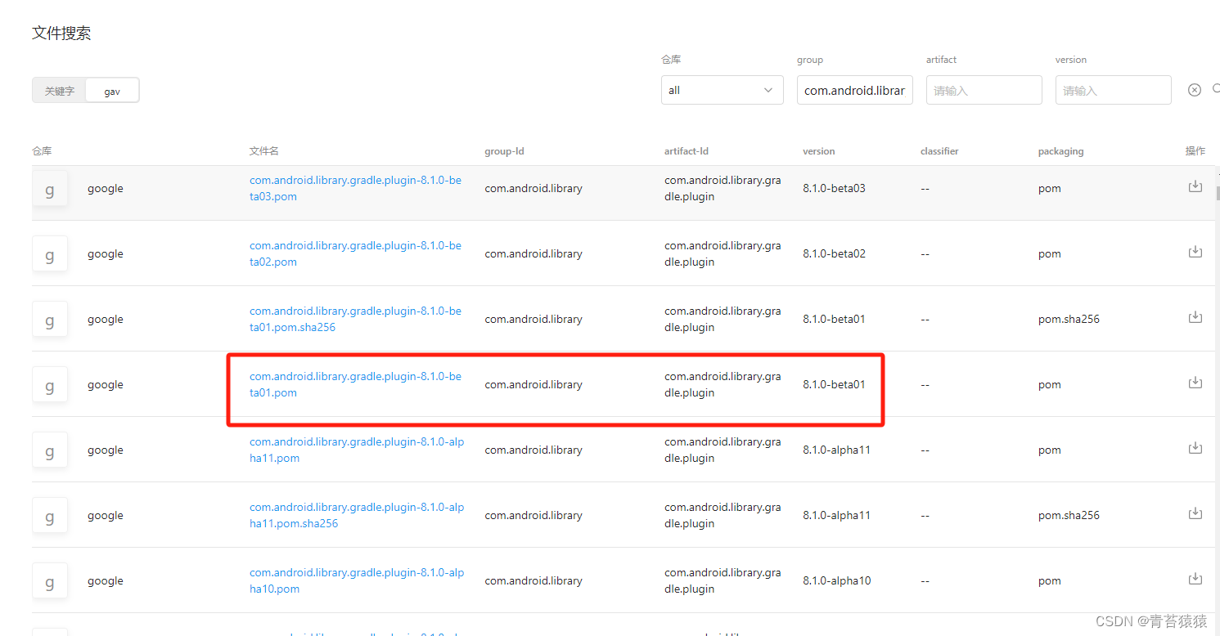The width and height of the screenshot is (1220, 636).
Task: Click version cell 8.1.0-beta02
Action: pos(834,253)
